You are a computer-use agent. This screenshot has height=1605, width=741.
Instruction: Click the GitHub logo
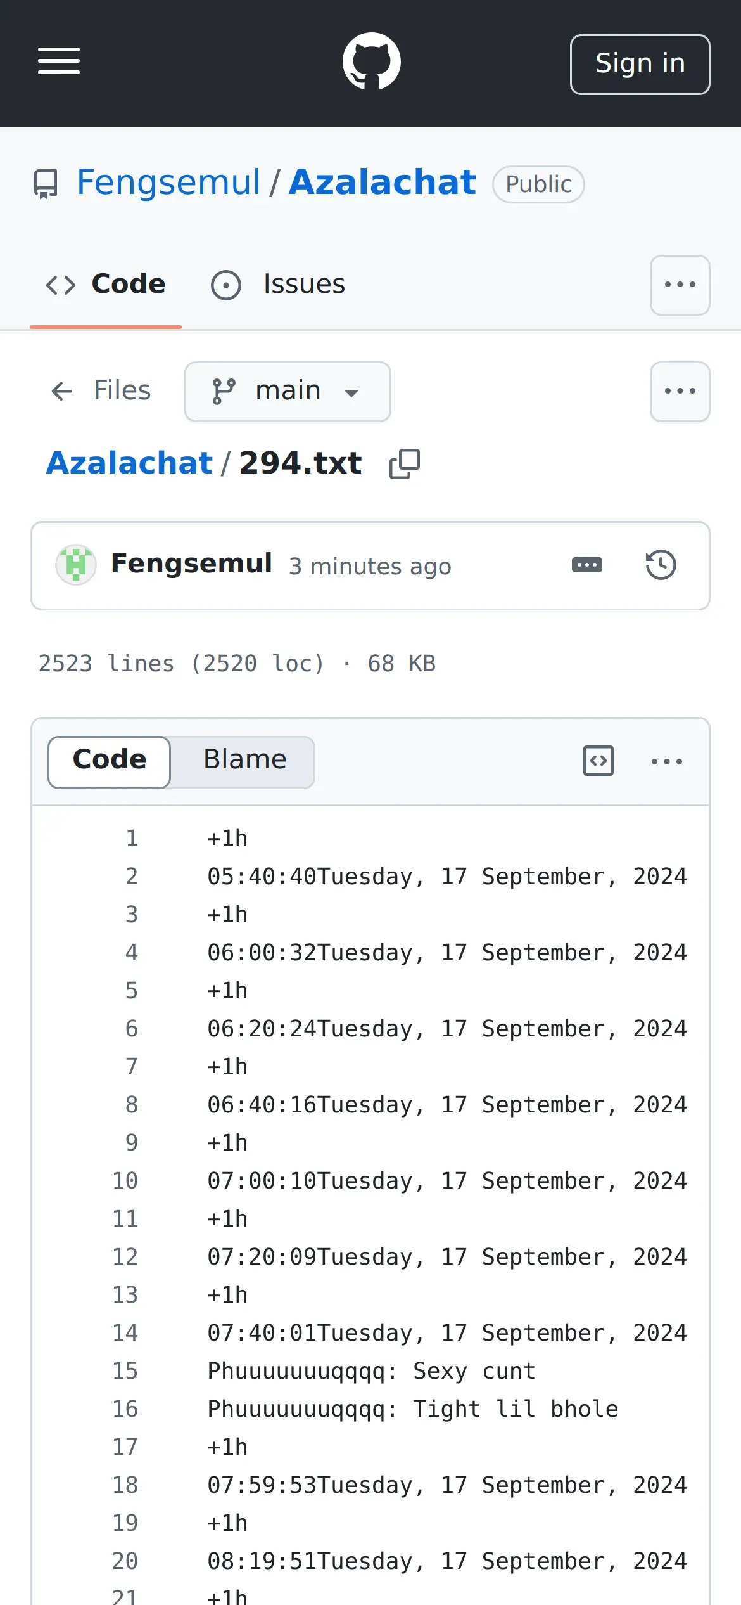pos(371,61)
